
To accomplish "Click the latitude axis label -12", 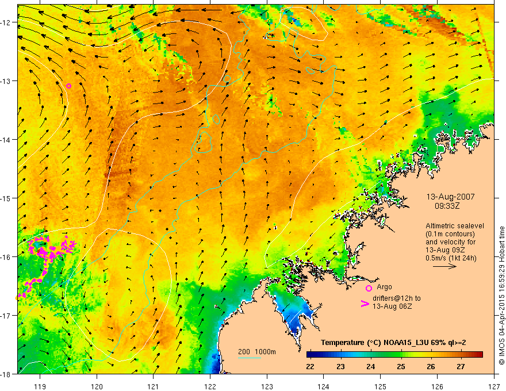I will 6,22.
